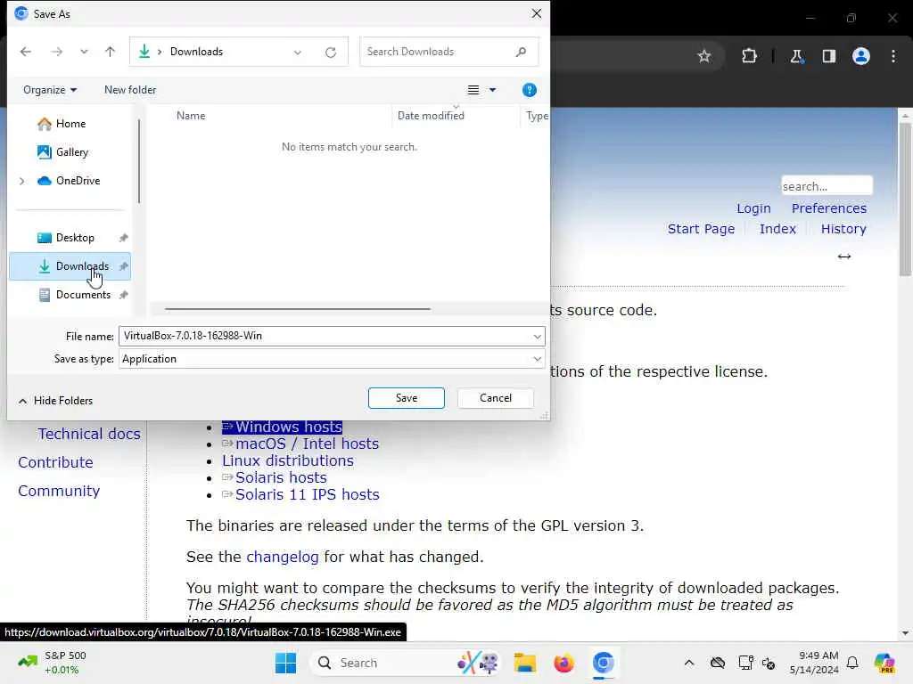This screenshot has height=684, width=913.
Task: Click the taskbar Search box
Action: click(x=407, y=663)
